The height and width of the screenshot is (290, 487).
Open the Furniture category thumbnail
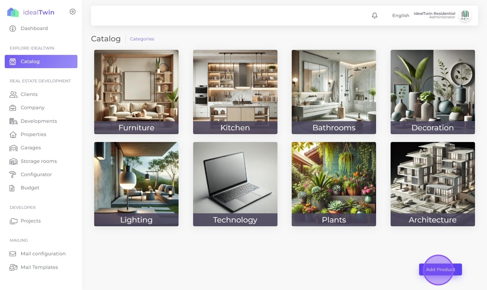click(x=137, y=92)
